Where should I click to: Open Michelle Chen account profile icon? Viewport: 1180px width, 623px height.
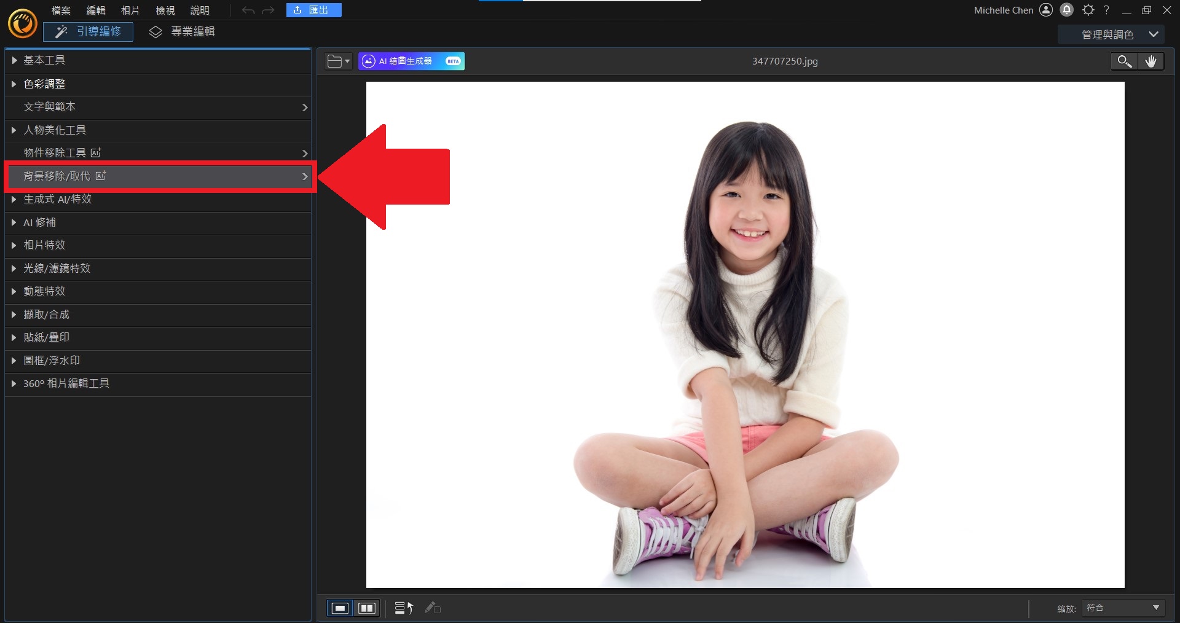1046,10
